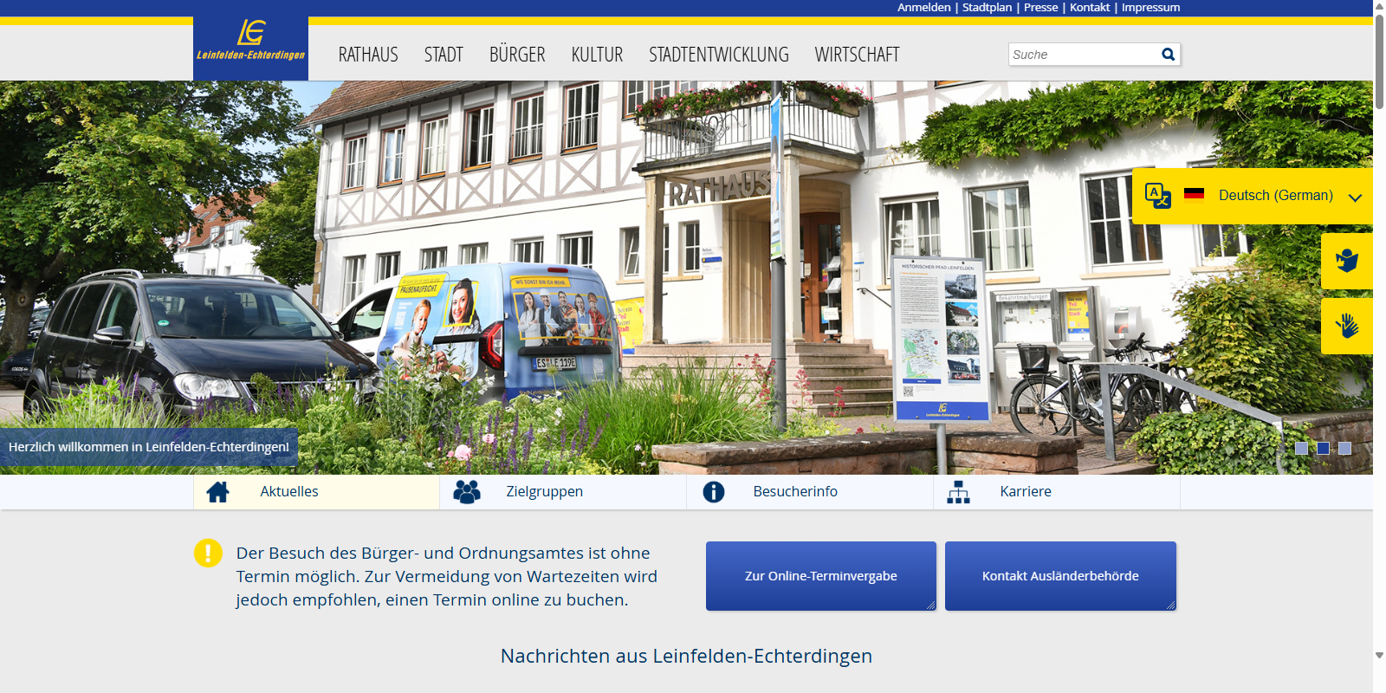Select the middle slideshow indicator dot
This screenshot has width=1386, height=693.
point(1323,448)
